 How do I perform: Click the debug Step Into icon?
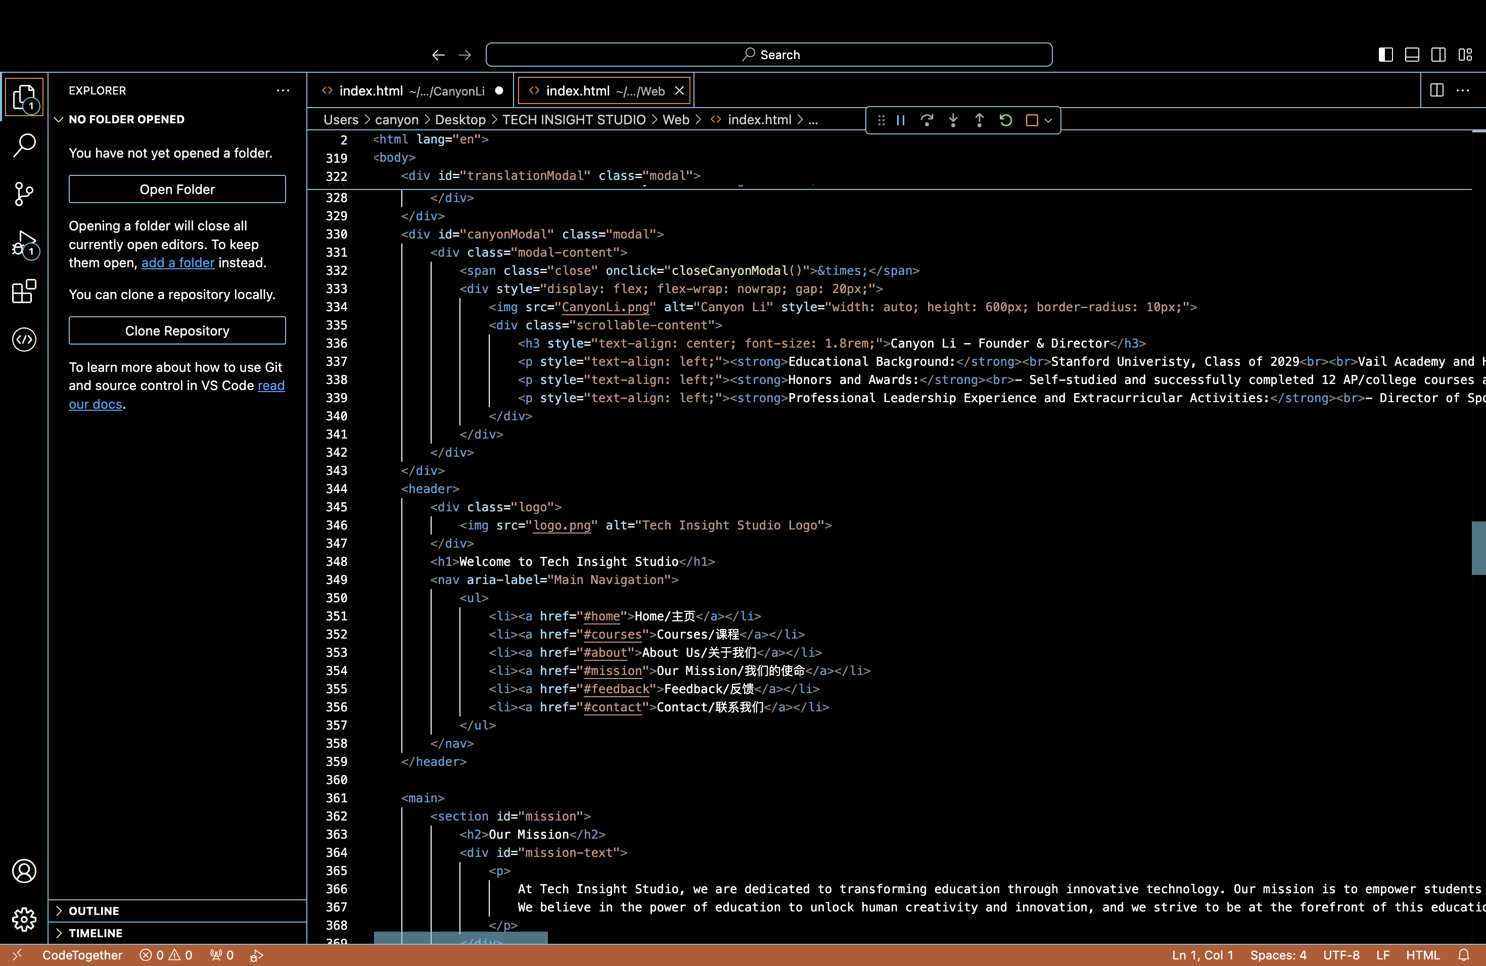(x=953, y=120)
